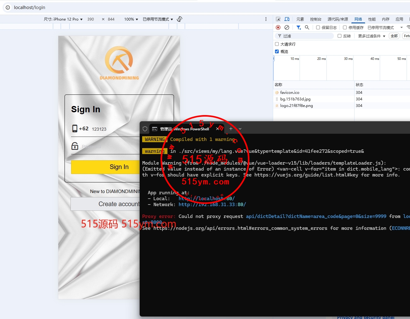Open a new PowerShell tab
Screen dimensions: 410x319
tap(231, 129)
